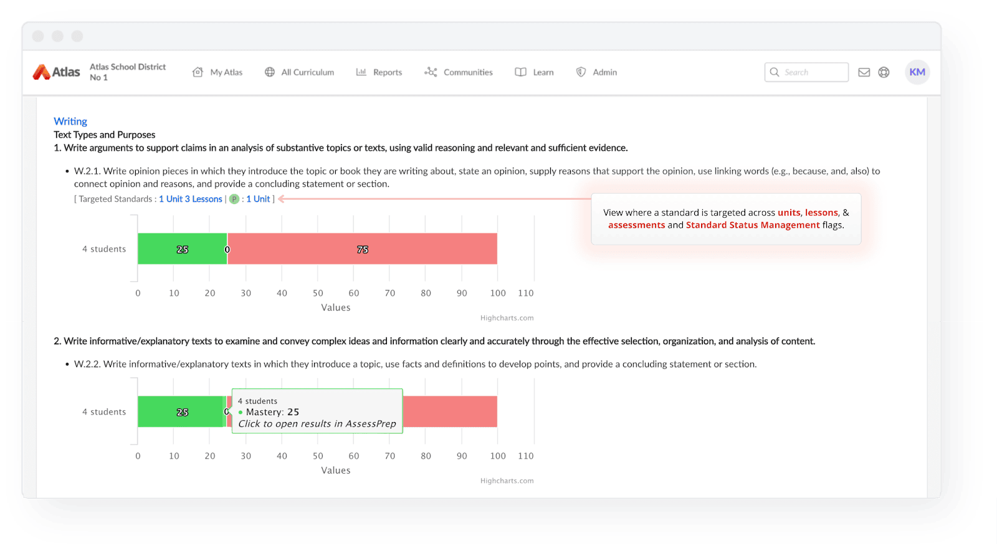Click the Learn book icon
Image resolution: width=997 pixels, height=544 pixels.
(520, 72)
